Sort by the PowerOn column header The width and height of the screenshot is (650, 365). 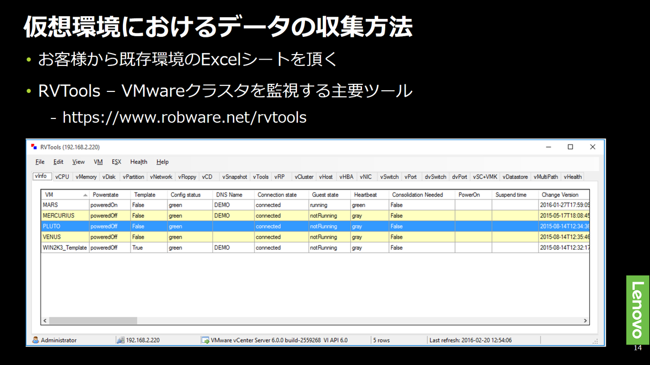point(473,195)
